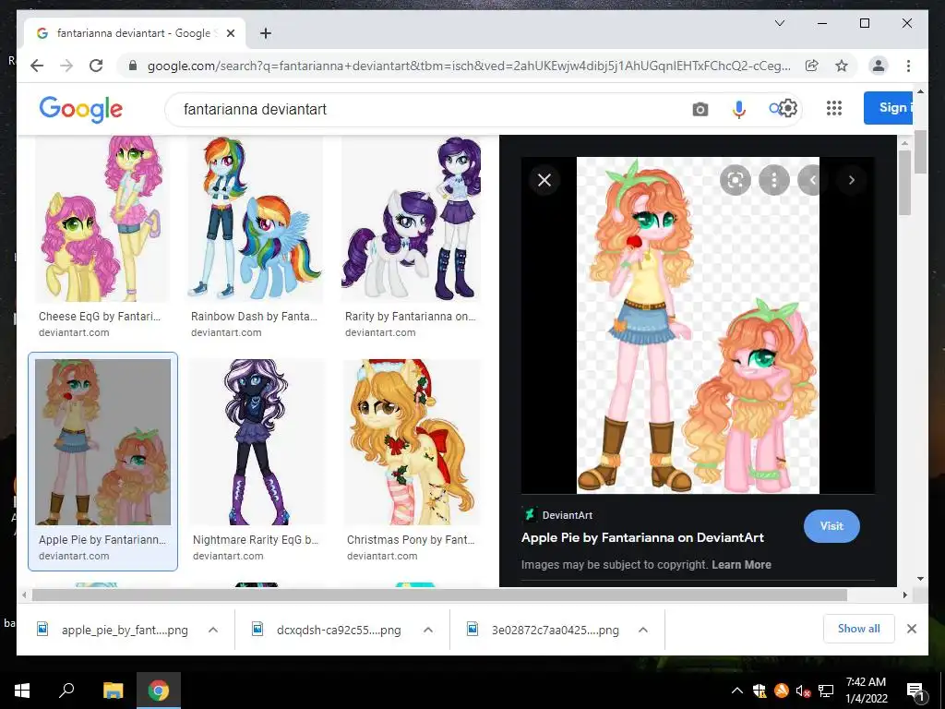Open downloaded 3e02872c7aa0425 png file
Viewport: 945px width, 709px height.
point(543,630)
